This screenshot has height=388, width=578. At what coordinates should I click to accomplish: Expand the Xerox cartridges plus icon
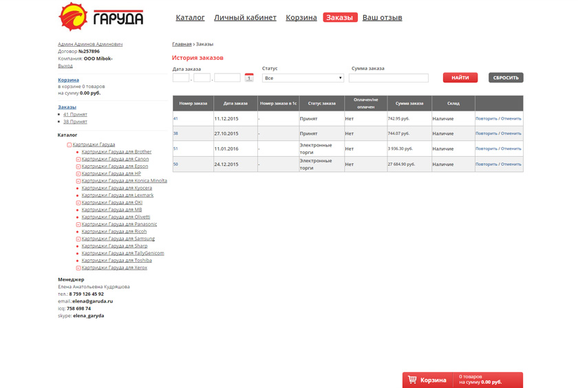point(78,268)
